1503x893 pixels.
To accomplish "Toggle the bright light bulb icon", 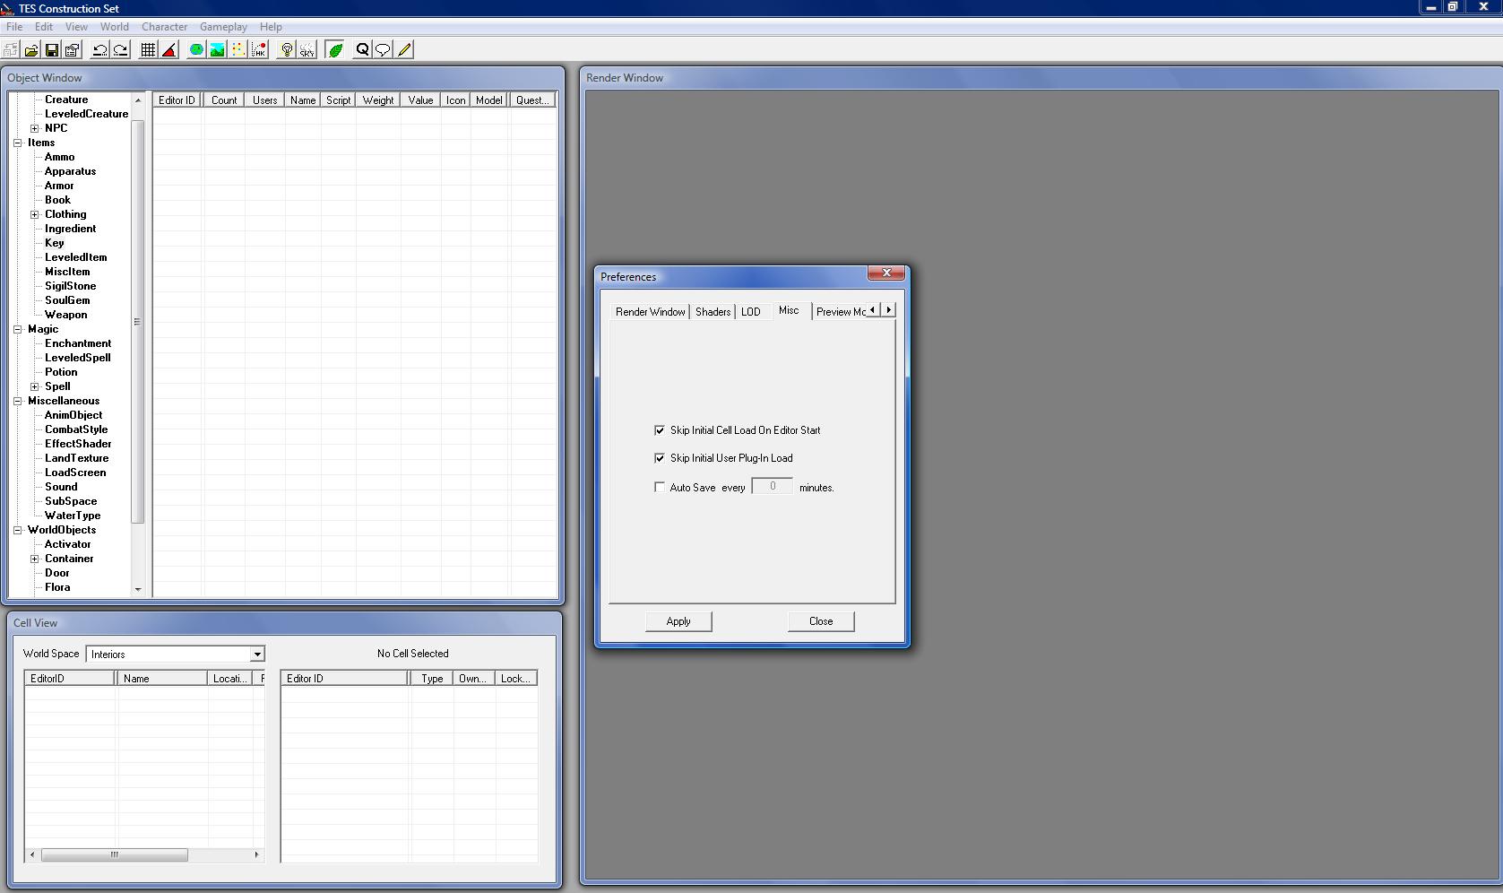I will tap(287, 50).
